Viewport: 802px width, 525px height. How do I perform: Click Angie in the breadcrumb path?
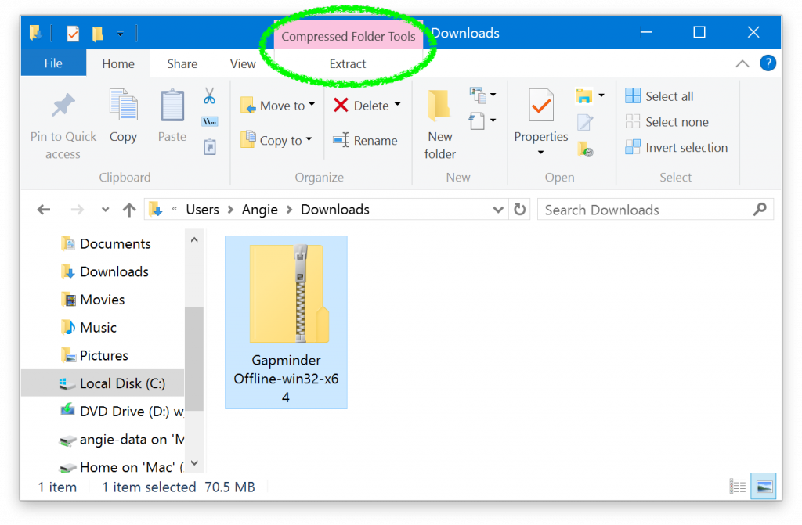[260, 210]
